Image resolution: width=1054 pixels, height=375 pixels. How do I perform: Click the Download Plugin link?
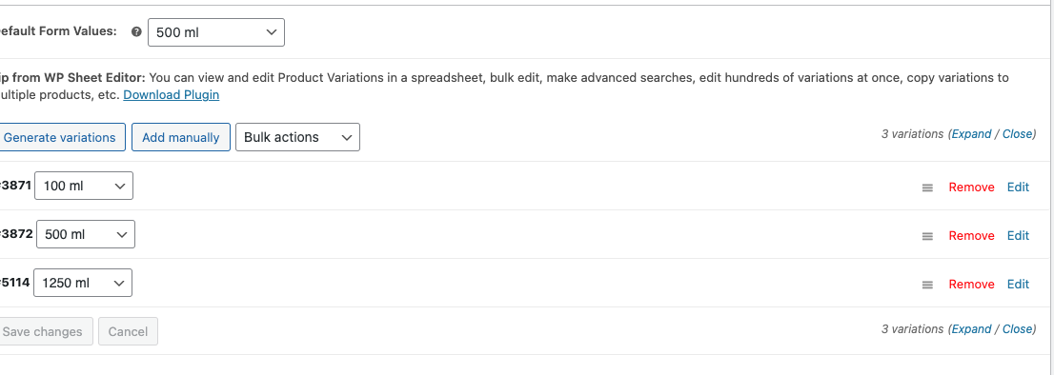(x=172, y=94)
